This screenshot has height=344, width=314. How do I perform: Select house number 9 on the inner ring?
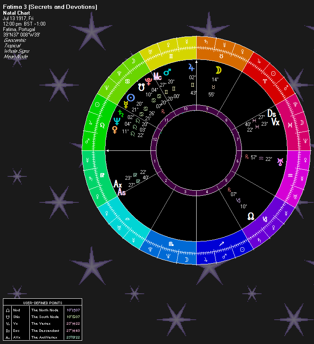pos(207,109)
